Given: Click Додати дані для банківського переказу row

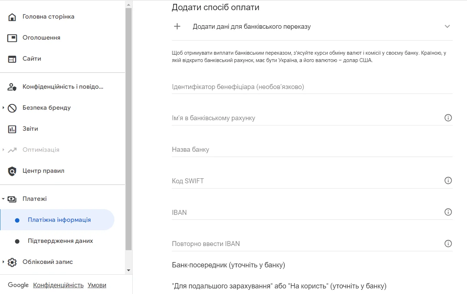Looking at the screenshot, I should [312, 26].
